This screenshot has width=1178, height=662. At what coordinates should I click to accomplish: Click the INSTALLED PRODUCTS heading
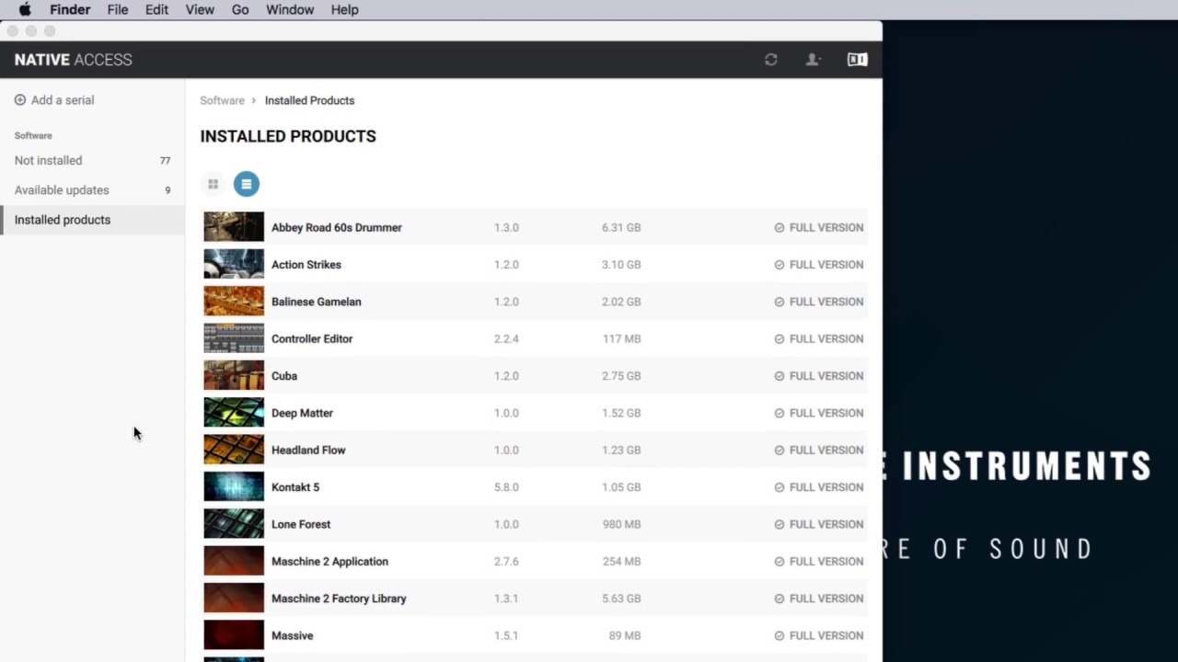(x=288, y=136)
